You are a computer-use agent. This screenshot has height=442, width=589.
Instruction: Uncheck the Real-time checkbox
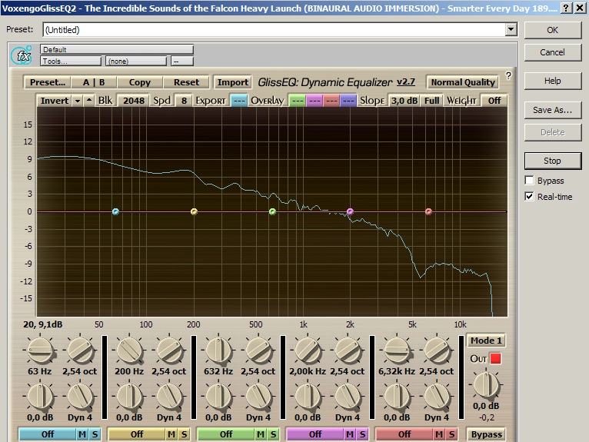tap(529, 197)
